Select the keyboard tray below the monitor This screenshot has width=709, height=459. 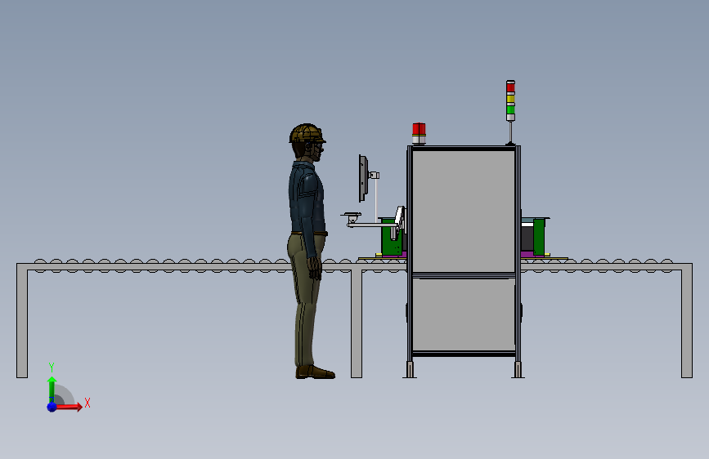click(x=352, y=215)
